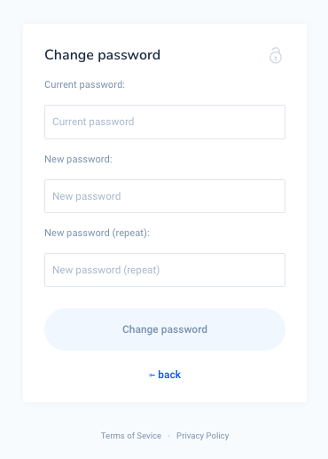Click the unlocked lock symbol beside heading
Screen dimensions: 328x459
(x=276, y=55)
